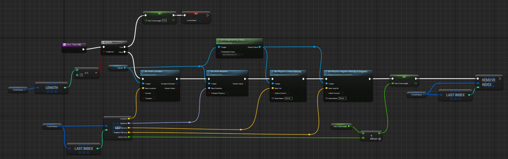Click Sweep Hit Result output pin

click(177, 83)
